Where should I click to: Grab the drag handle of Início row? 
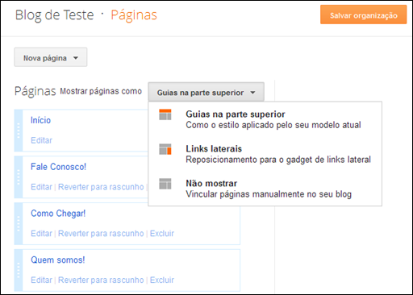point(19,131)
